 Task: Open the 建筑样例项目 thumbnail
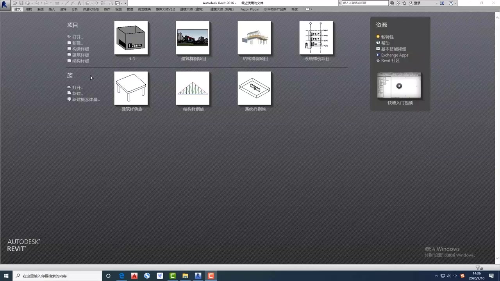click(x=193, y=38)
